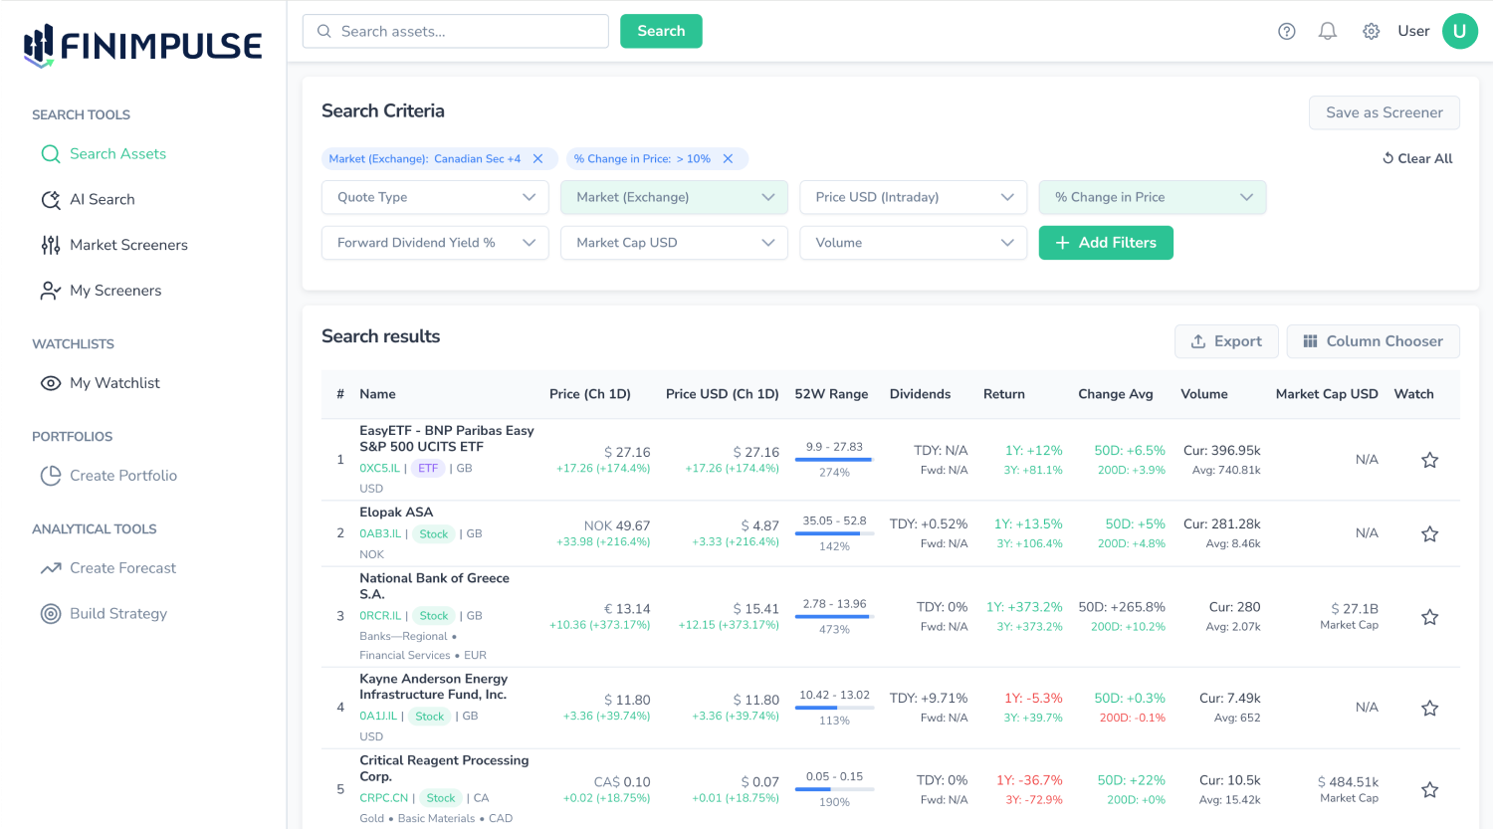Add EasyETF BNP Paribas to watchlist star
This screenshot has height=829, width=1493.
pyautogui.click(x=1429, y=460)
